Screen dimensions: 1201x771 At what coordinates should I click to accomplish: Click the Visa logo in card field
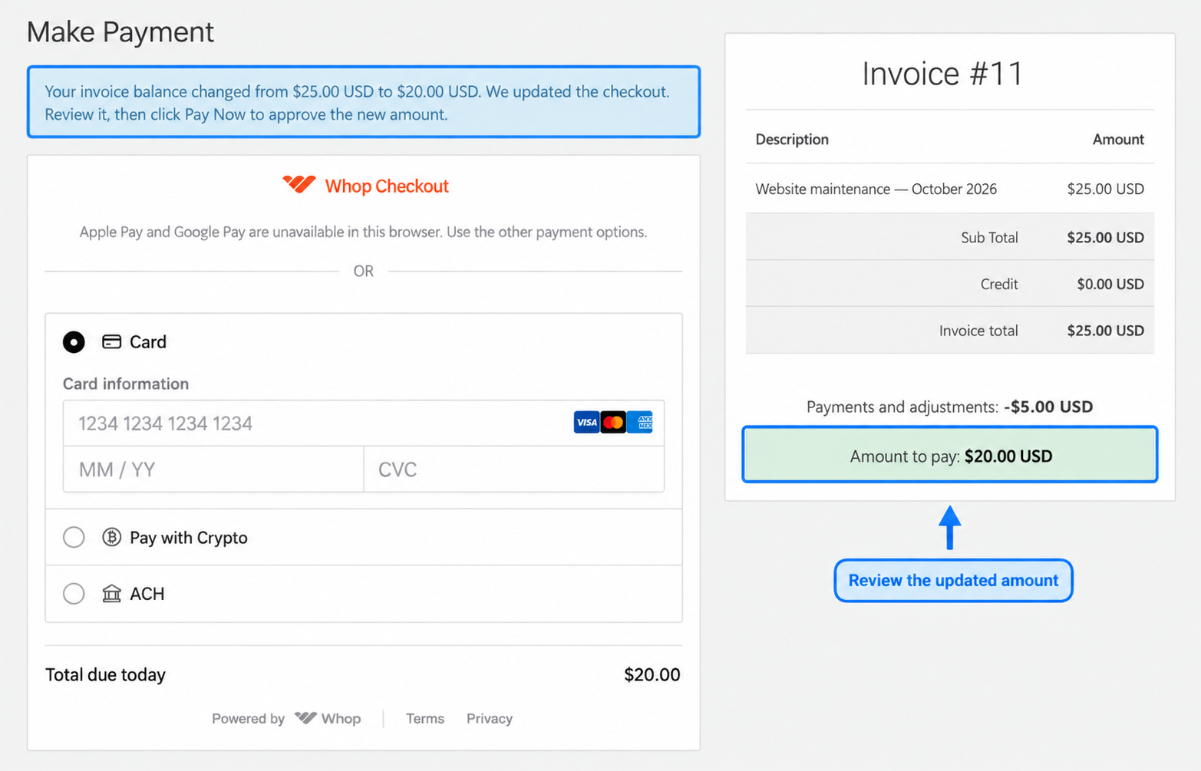[586, 422]
